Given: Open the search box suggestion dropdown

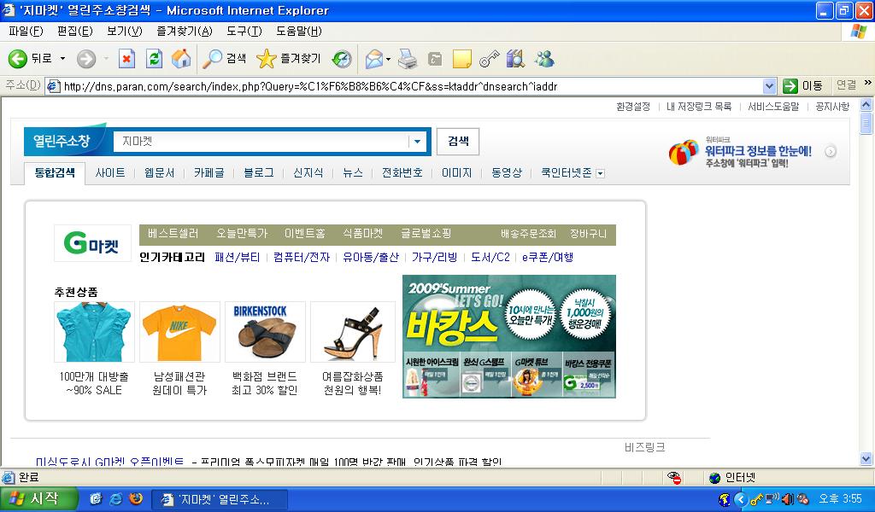Looking at the screenshot, I should (x=417, y=142).
